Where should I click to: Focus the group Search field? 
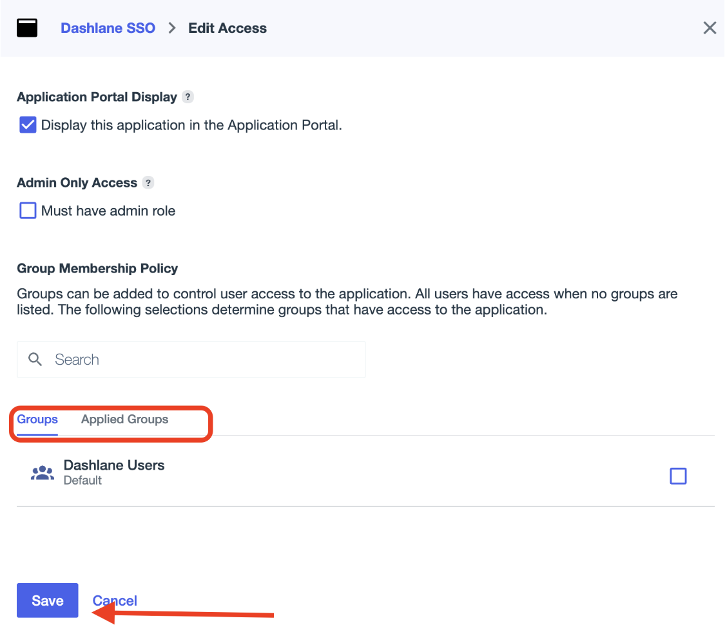pyautogui.click(x=200, y=360)
